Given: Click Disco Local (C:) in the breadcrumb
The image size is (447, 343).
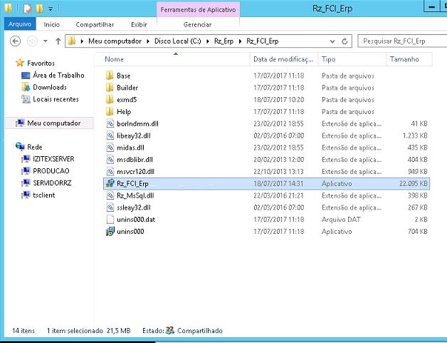Looking at the screenshot, I should (x=178, y=41).
